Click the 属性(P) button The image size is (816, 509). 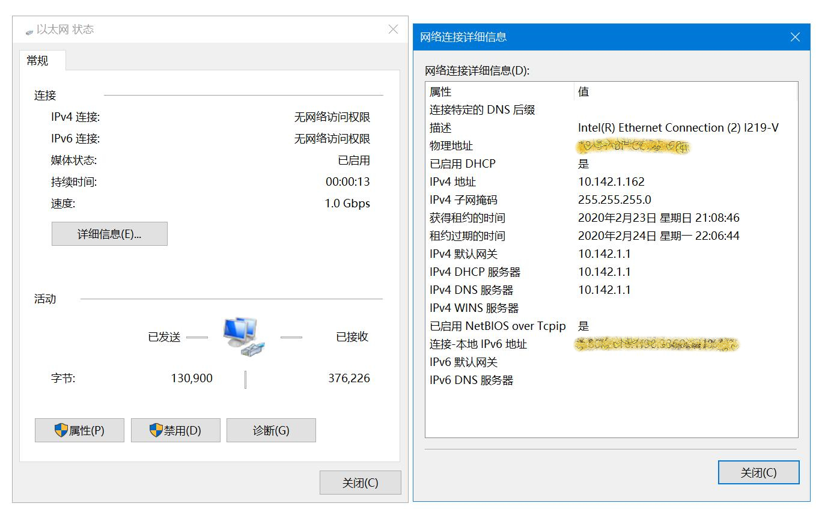pos(79,430)
